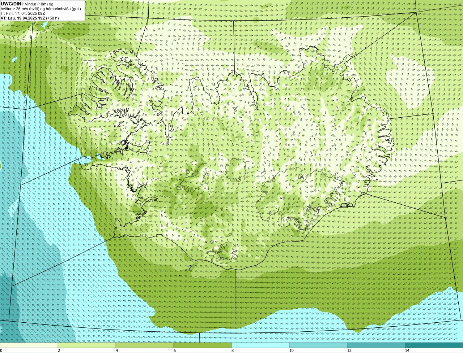463x353 pixels.
Task: Select the light cyan 8–10 color bar segment
Action: [x=260, y=345]
